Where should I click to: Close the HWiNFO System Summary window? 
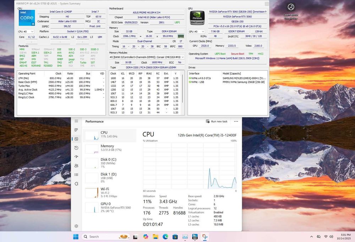267,4
